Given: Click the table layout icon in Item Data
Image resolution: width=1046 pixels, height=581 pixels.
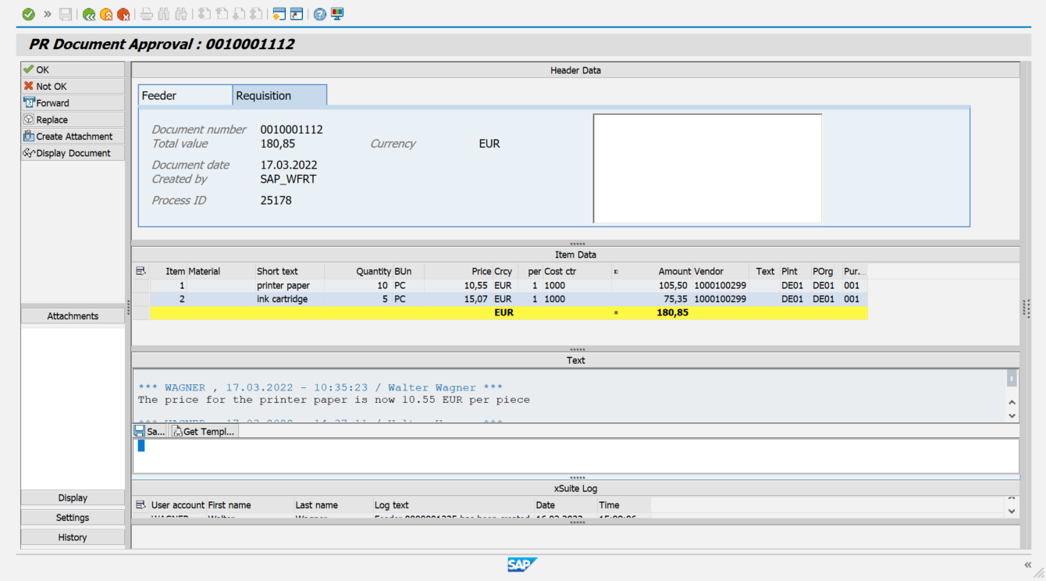Looking at the screenshot, I should click(x=141, y=270).
